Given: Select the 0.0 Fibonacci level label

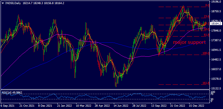Looking at the screenshot, I should click(x=207, y=5).
